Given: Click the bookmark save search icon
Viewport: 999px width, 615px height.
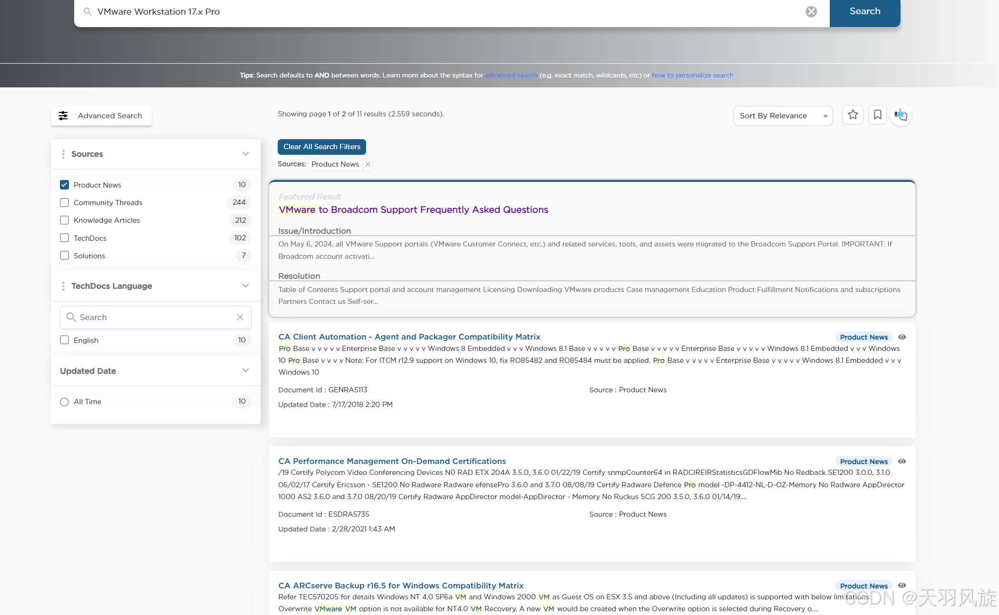Looking at the screenshot, I should [x=877, y=114].
